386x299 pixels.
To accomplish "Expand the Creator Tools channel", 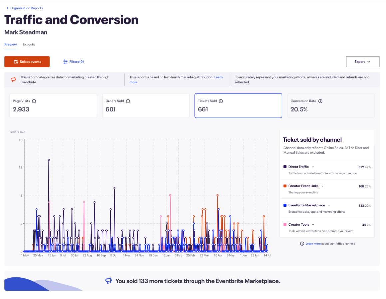I will click(313, 225).
